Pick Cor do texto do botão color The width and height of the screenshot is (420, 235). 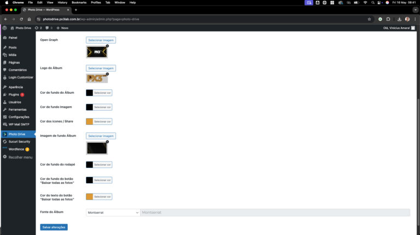99,196
